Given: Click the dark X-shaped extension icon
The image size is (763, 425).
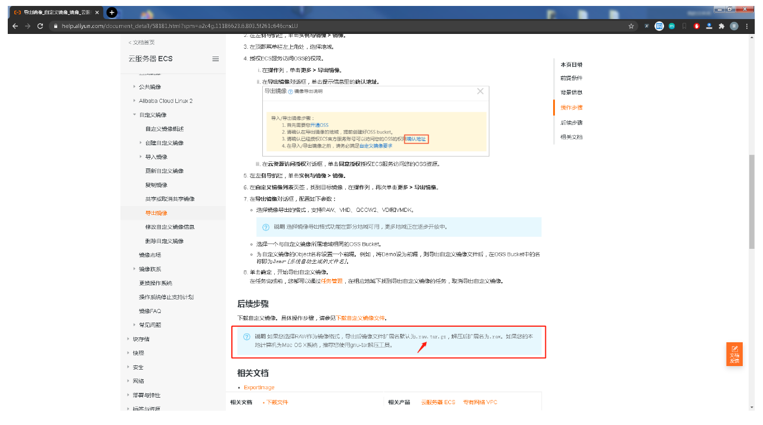Looking at the screenshot, I should click(647, 26).
